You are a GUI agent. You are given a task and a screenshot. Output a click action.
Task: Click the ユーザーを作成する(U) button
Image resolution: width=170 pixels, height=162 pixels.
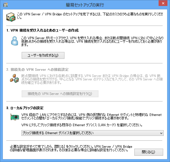pyautogui.click(x=43, y=55)
